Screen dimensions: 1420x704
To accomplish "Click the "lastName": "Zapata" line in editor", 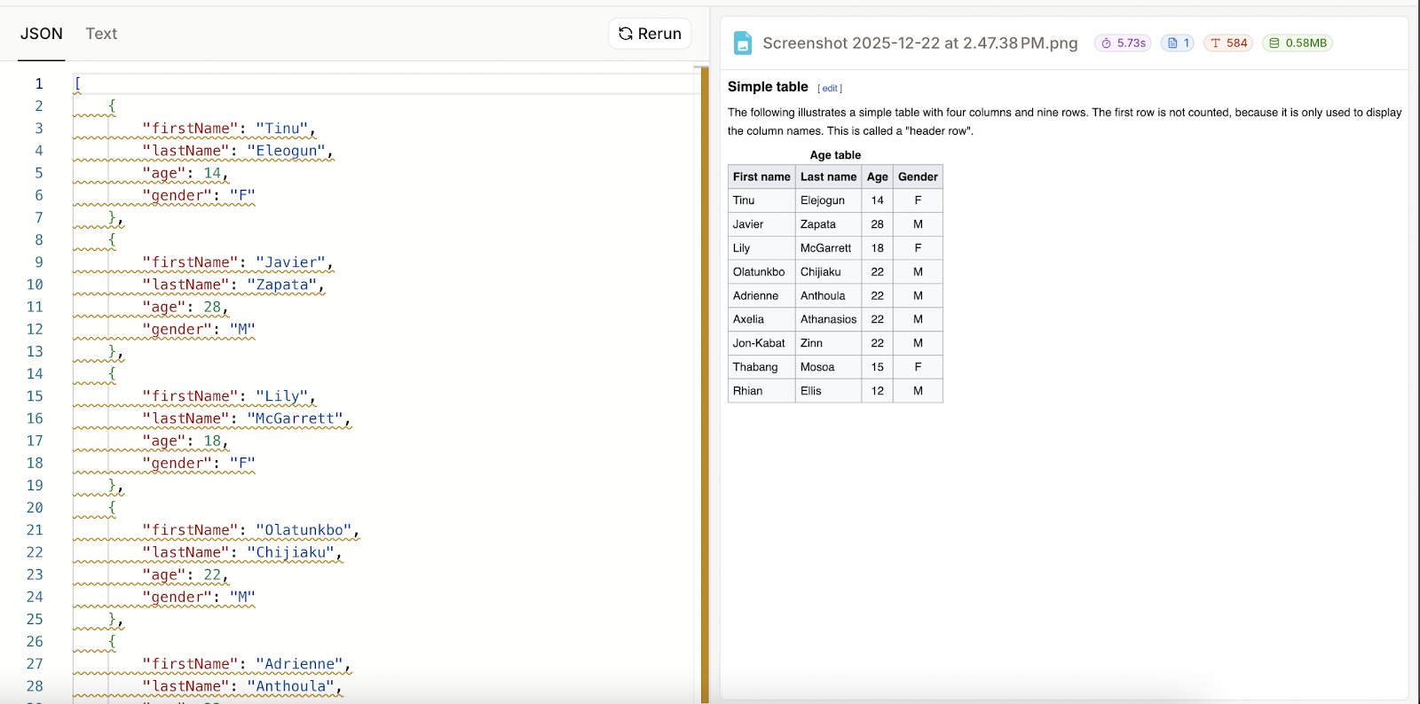I will 233,285.
